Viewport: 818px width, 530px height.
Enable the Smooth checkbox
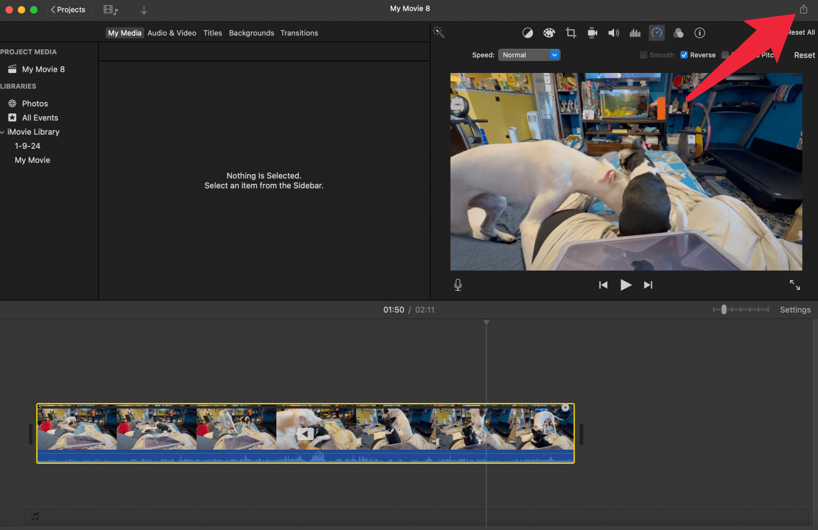pos(643,55)
